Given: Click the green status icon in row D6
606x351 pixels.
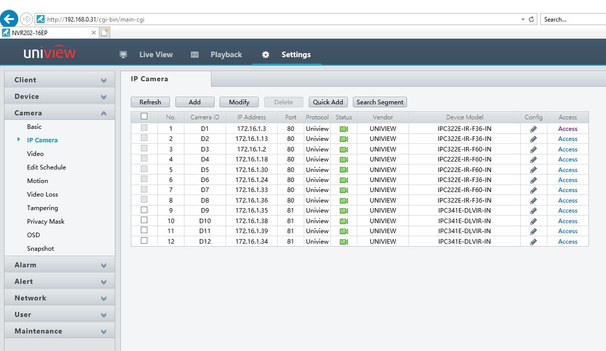Looking at the screenshot, I should pyautogui.click(x=344, y=180).
